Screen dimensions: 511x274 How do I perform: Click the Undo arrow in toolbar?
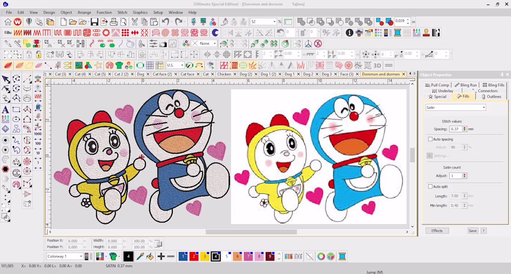click(165, 22)
